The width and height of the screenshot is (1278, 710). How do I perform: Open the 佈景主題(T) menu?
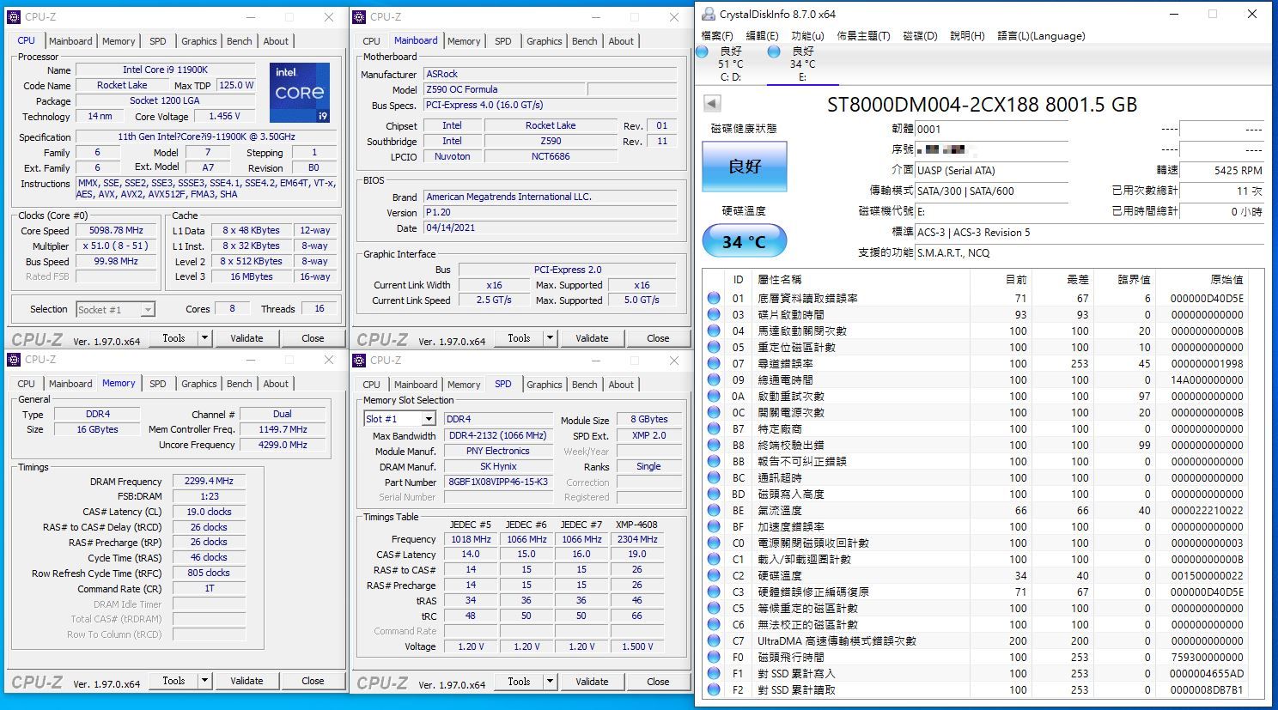point(863,36)
